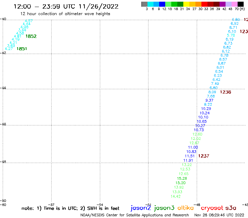The height and width of the screenshot is (218, 248).
Task: Click the 70 (ft) scale label
Action: pos(240,9)
